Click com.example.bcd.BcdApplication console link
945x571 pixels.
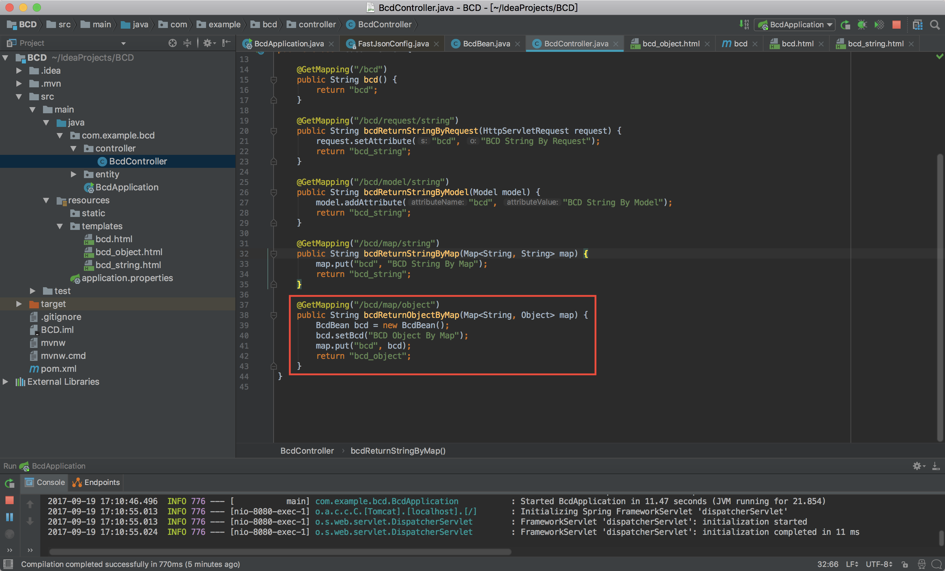[x=386, y=501]
